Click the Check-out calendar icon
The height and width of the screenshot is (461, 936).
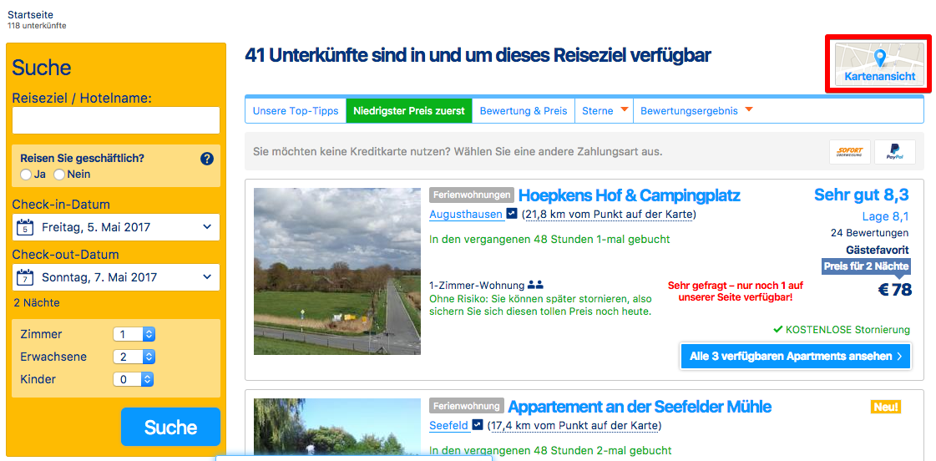pyautogui.click(x=24, y=277)
